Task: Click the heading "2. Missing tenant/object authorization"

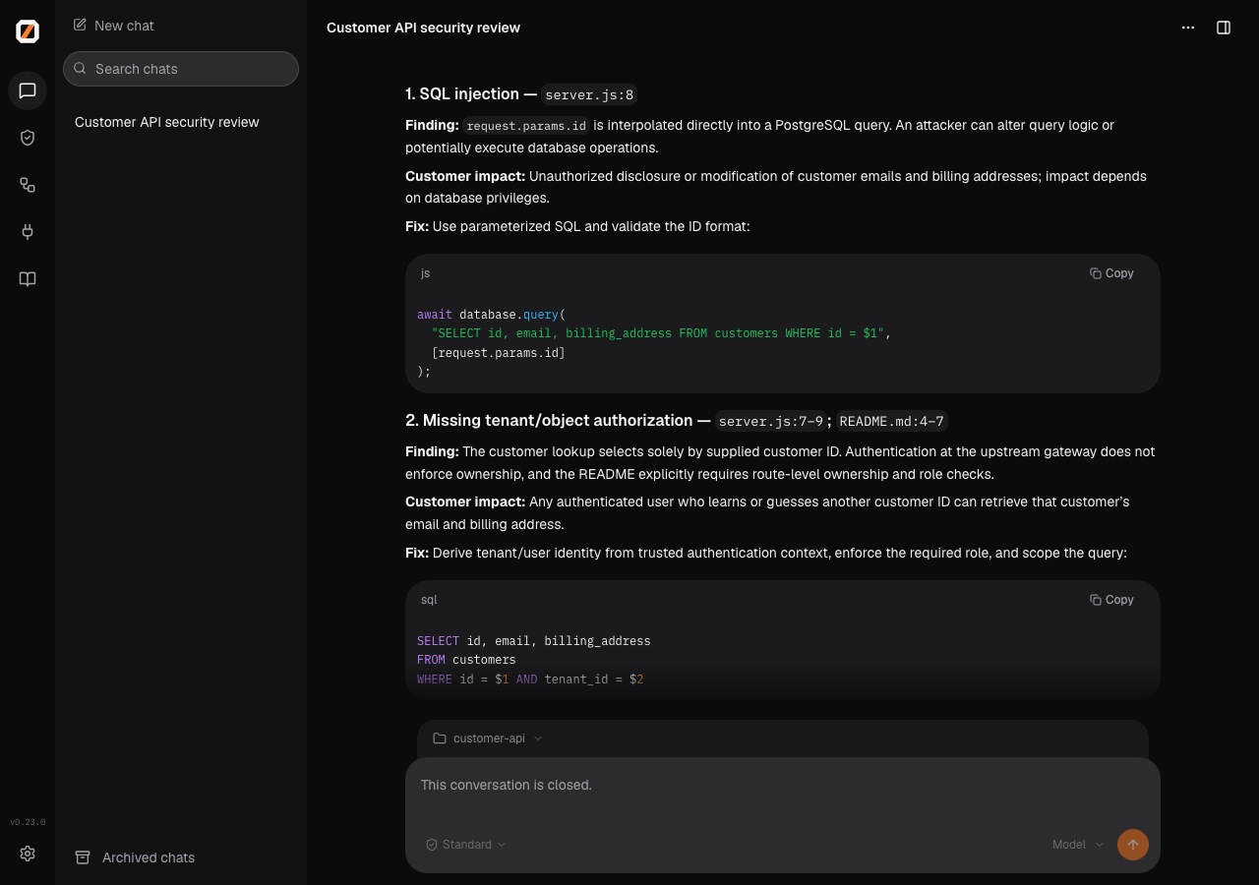Action: click(549, 421)
